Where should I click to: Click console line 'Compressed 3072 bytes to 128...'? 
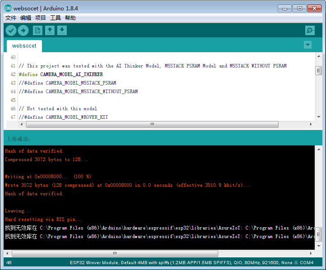[x=46, y=159]
